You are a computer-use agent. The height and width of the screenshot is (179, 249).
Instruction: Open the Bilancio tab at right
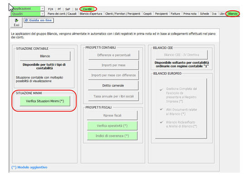[x=233, y=14]
